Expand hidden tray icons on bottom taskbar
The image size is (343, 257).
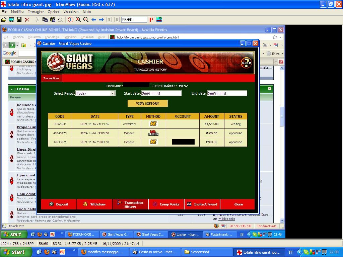[x=300, y=252]
